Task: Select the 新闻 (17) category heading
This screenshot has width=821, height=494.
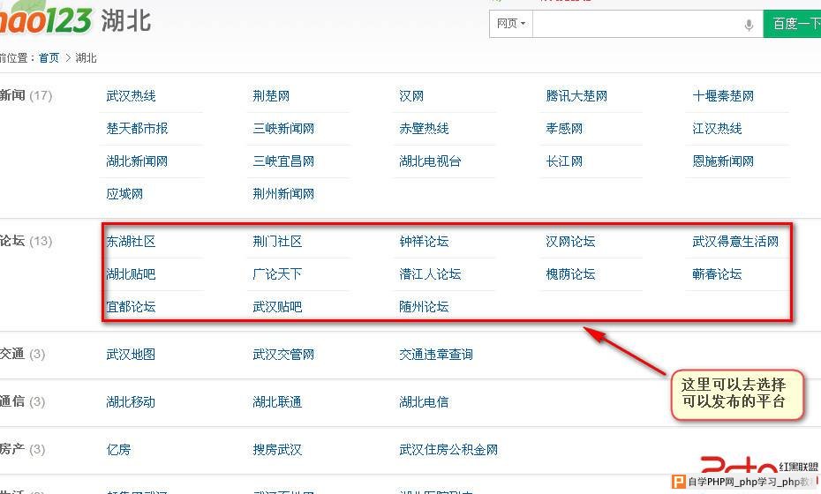Action: (26, 95)
